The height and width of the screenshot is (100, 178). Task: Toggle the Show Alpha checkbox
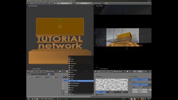point(96,94)
